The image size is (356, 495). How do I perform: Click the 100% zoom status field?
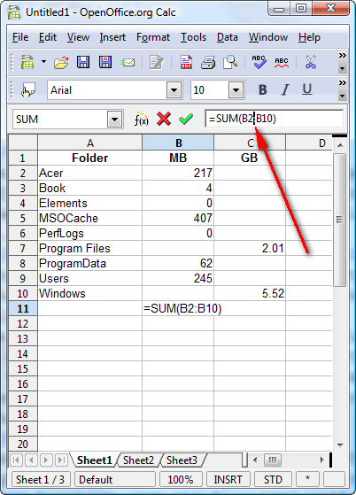(x=181, y=480)
